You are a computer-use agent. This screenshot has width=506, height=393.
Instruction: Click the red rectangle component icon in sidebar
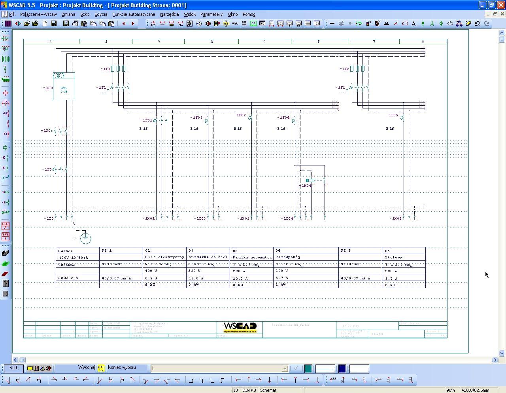6,93
